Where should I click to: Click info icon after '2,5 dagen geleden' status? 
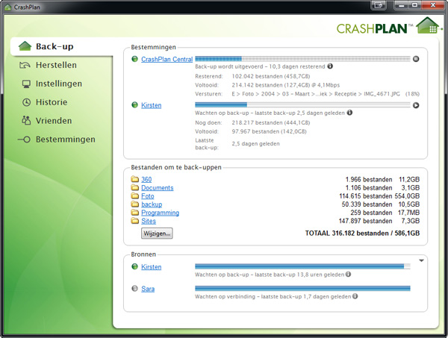click(349, 113)
